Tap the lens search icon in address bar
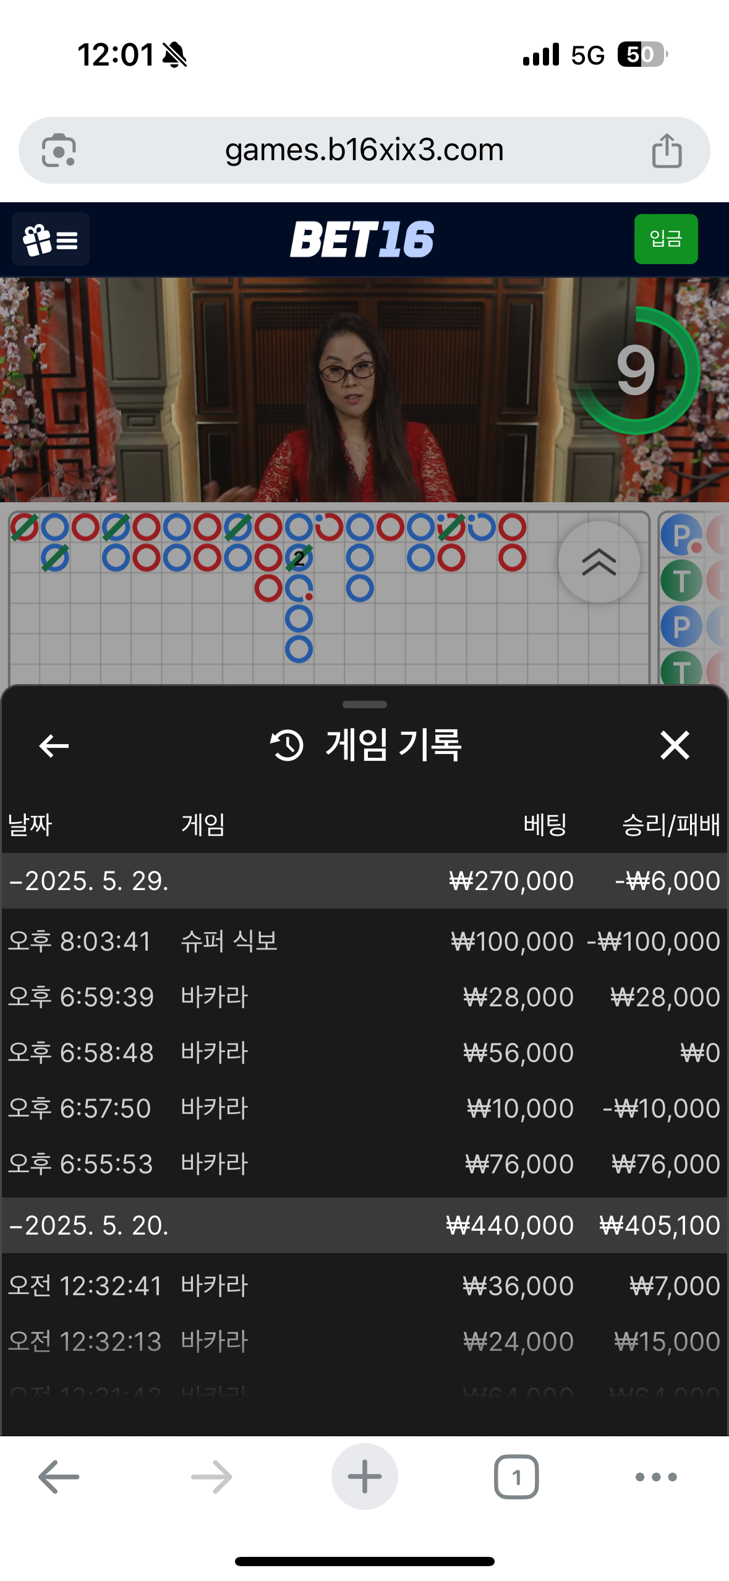The height and width of the screenshot is (1581, 729). 59,150
